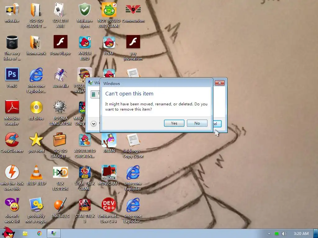Click No in the Can't open dialog
Image resolution: width=318 pixels, height=238 pixels.
click(197, 123)
